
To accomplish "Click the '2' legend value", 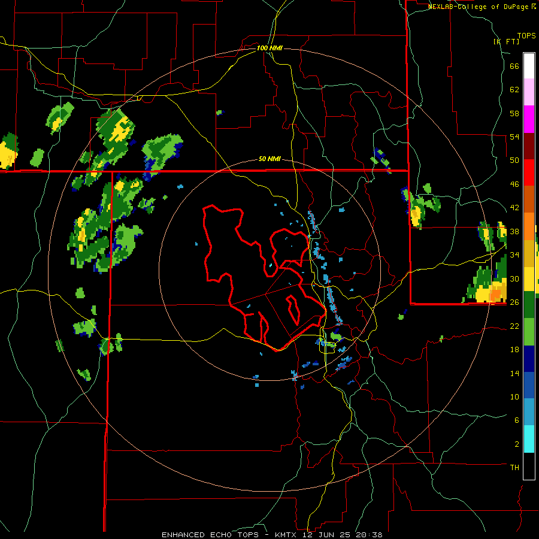I will click(517, 444).
